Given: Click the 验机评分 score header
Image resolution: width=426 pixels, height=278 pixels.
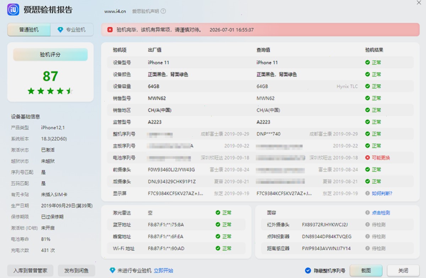Looking at the screenshot, I should tap(50, 55).
